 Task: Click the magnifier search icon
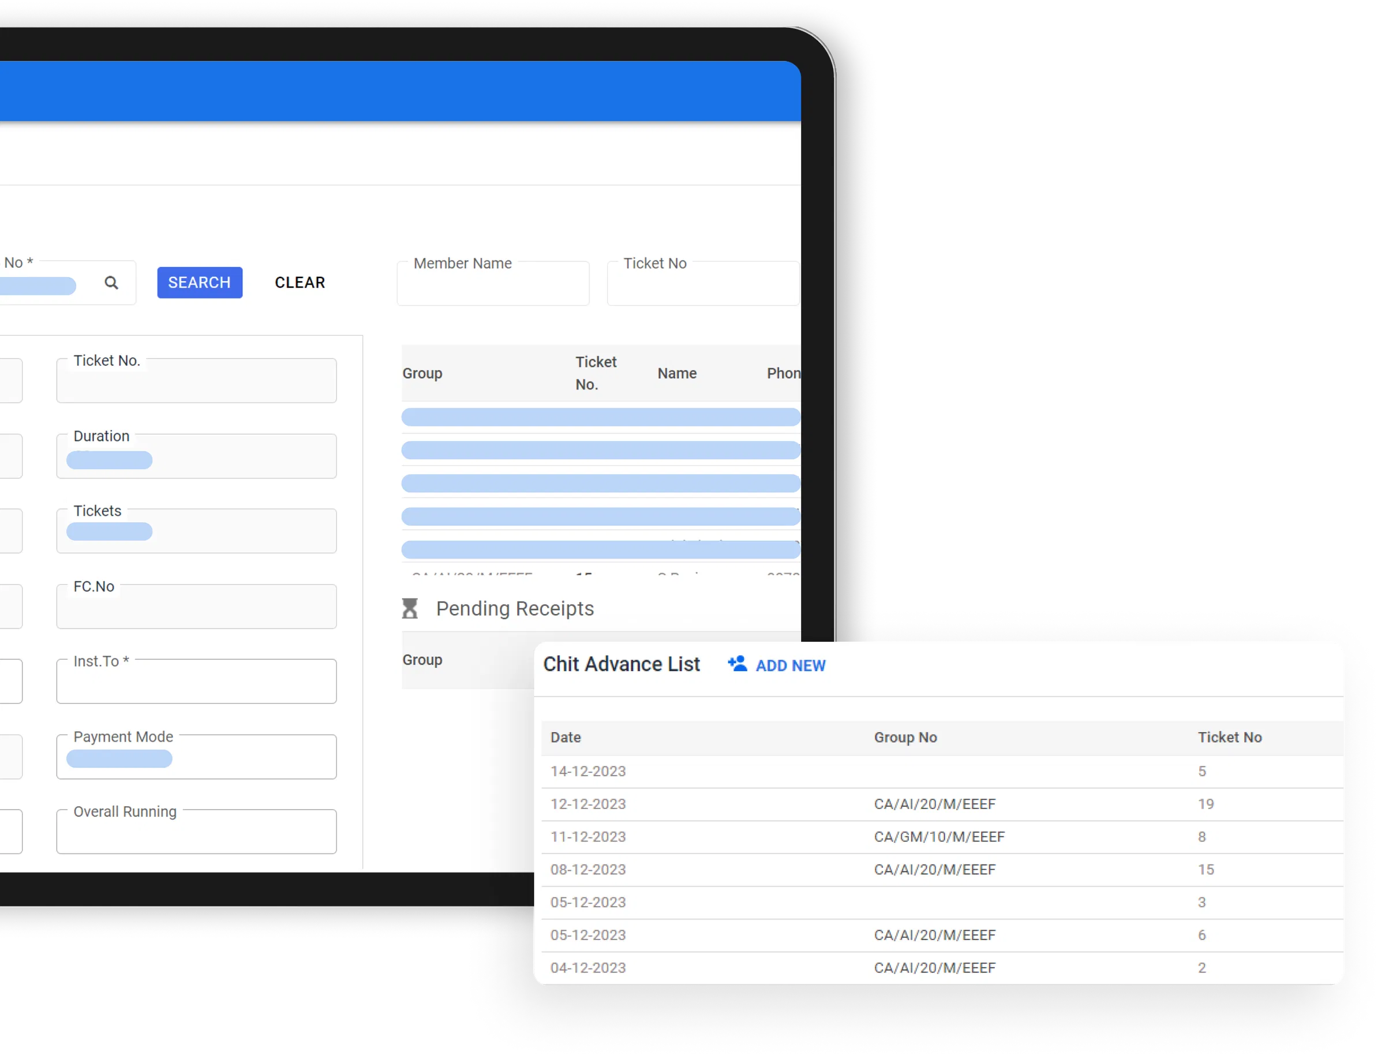pos(111,282)
